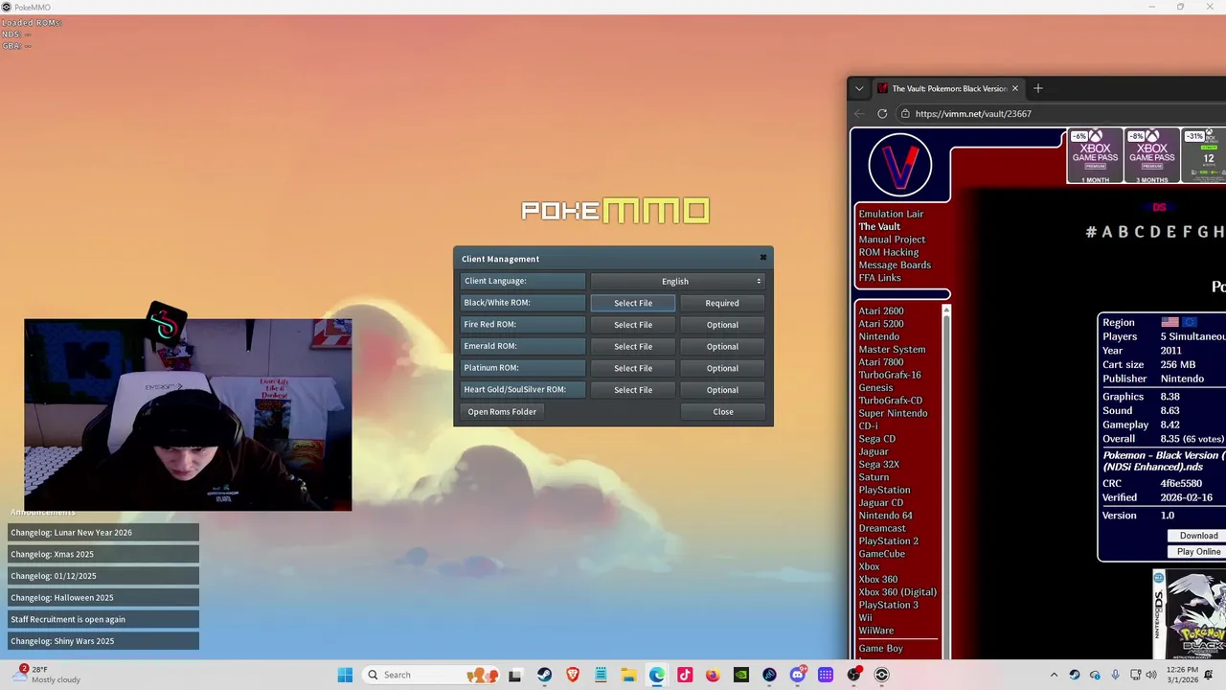This screenshot has height=690, width=1226.
Task: Select Super Nintendo in the console list
Action: coord(893,413)
